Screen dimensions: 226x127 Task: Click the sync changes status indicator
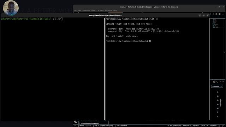point(88,126)
